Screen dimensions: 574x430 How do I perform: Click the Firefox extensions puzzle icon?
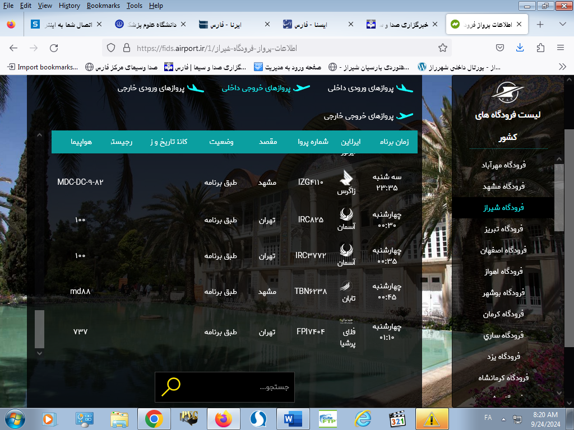(540, 48)
